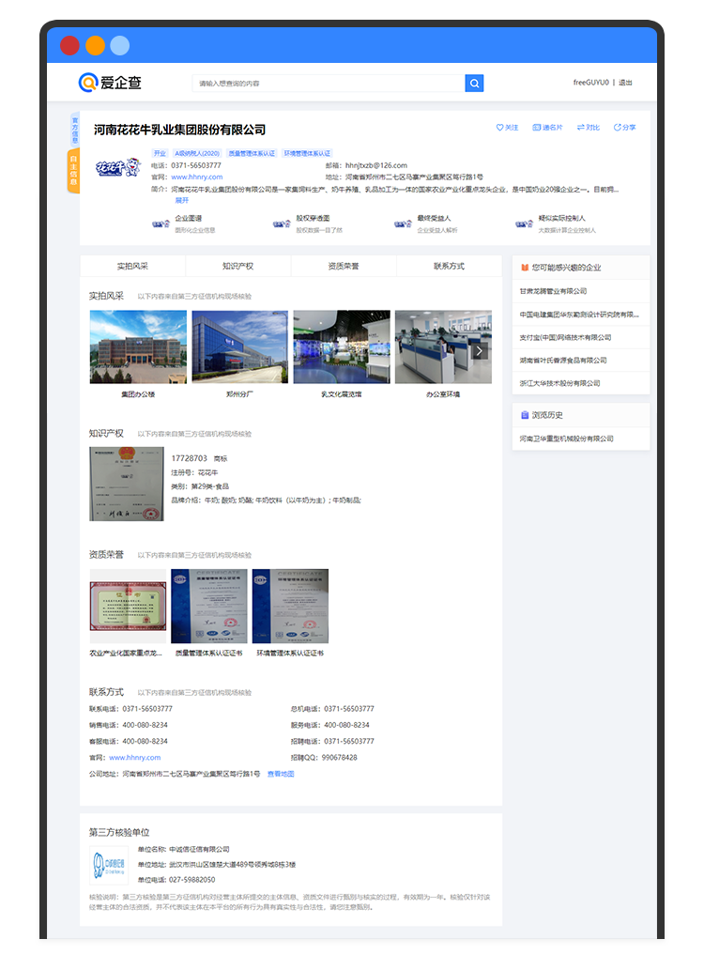Click the 环境管理体系认证 tag in header
704x970 pixels.
pos(308,153)
